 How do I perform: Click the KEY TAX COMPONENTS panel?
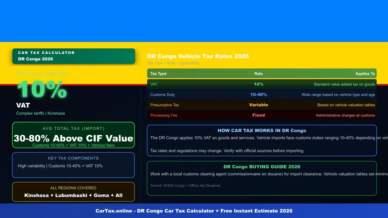73,165
